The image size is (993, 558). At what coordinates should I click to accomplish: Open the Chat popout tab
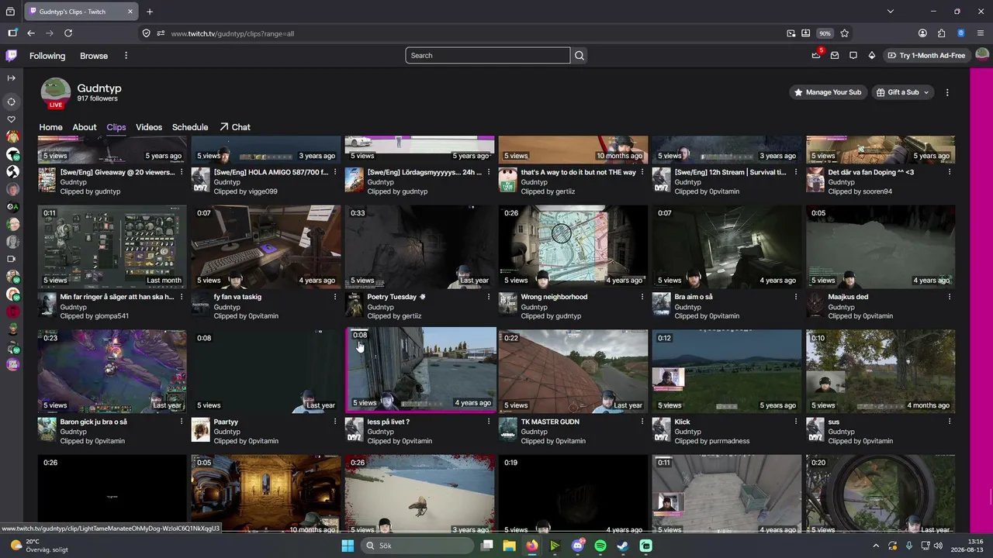click(235, 127)
